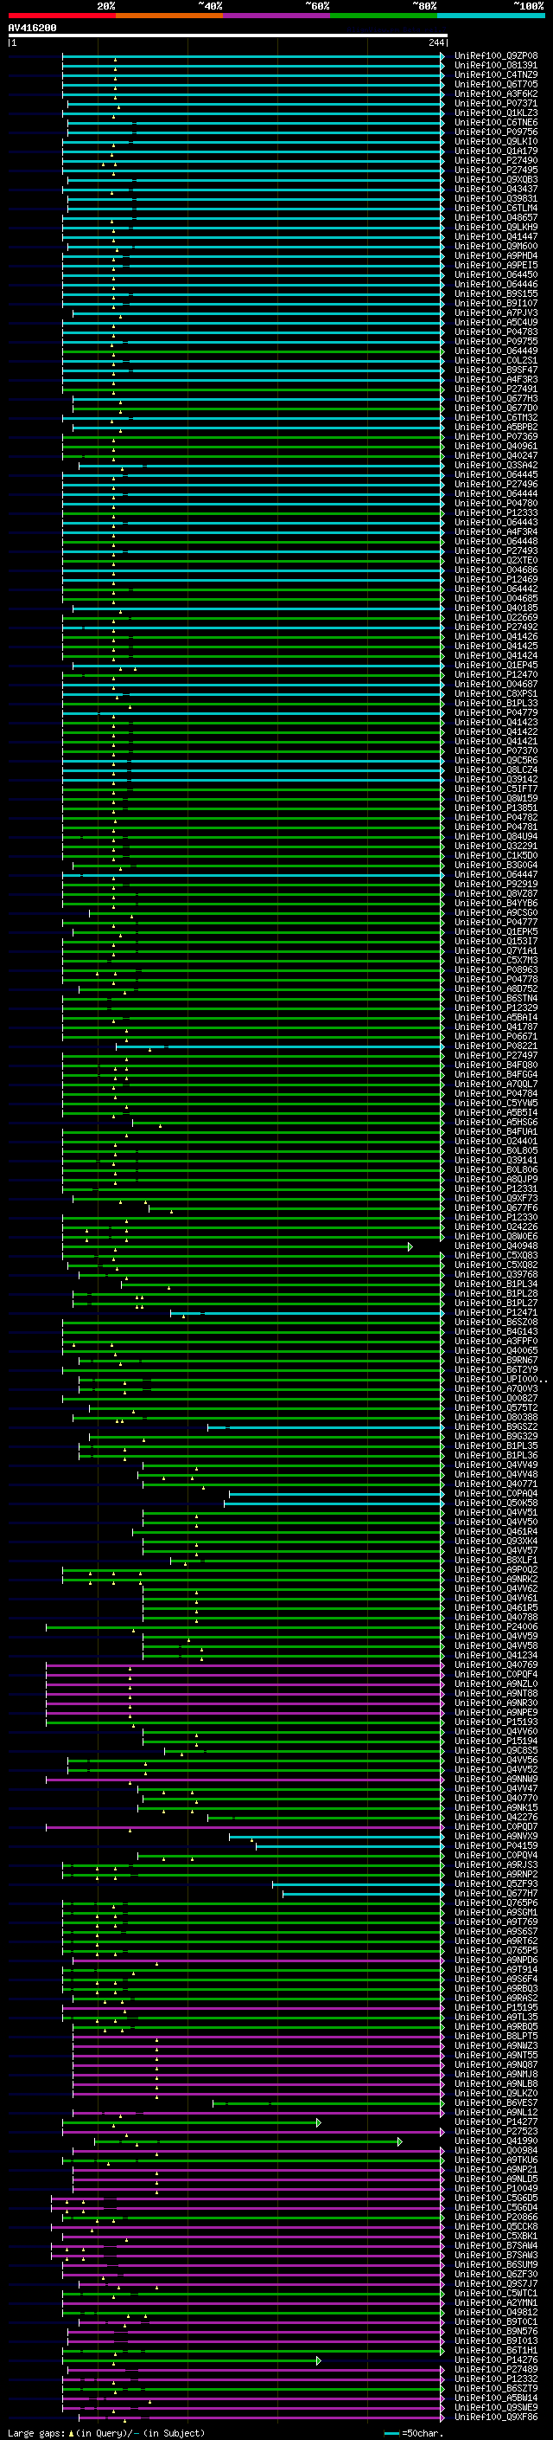Select the UniRef100_C5XQ83 label

[x=496, y=1255]
